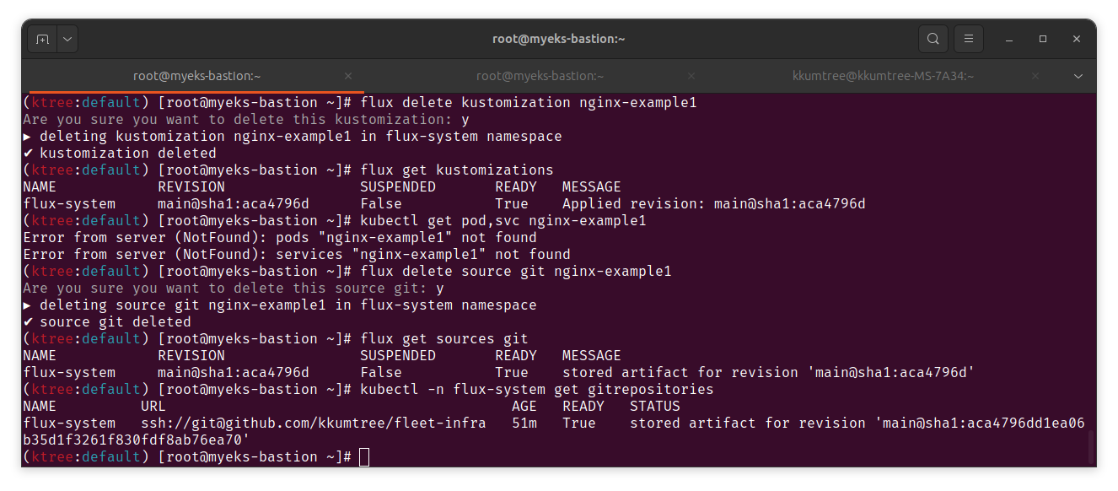Close second root@myeks-bastion tab

[x=691, y=76]
